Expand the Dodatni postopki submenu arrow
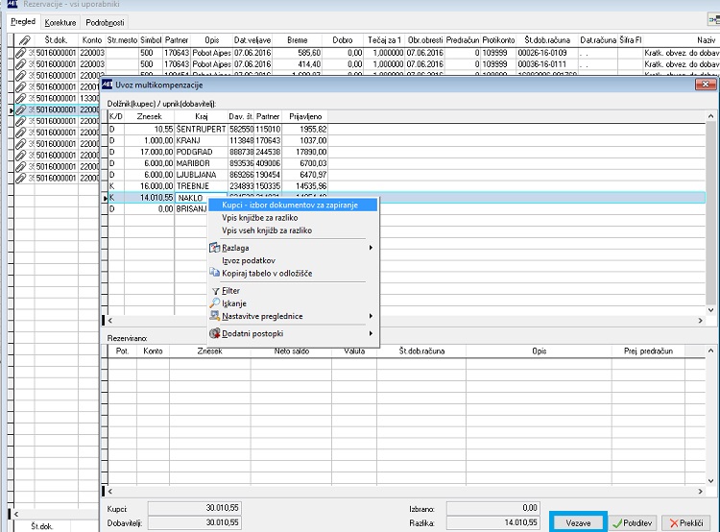 click(x=371, y=333)
